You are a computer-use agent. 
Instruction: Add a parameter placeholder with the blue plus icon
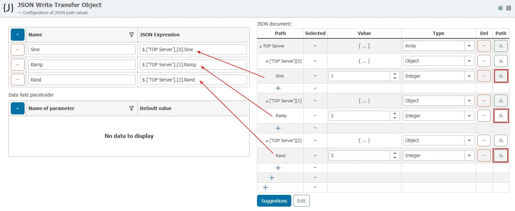(17, 108)
